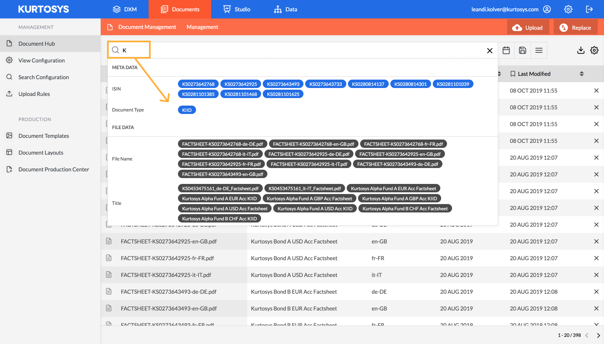
Task: Open the user account profile icon
Action: tap(546, 9)
